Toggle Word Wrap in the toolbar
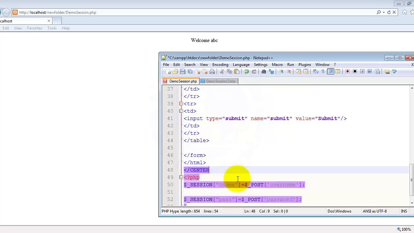 click(x=315, y=72)
